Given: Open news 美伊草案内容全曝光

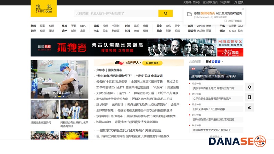Looking at the screenshot, I should coord(213,88).
